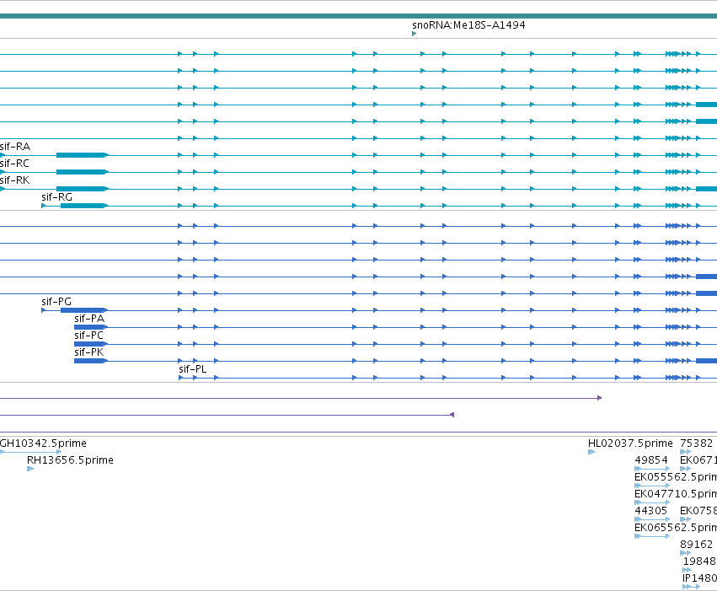717x591 pixels.
Task: Click the sif-PL start arrow glyph
Action: click(x=180, y=378)
